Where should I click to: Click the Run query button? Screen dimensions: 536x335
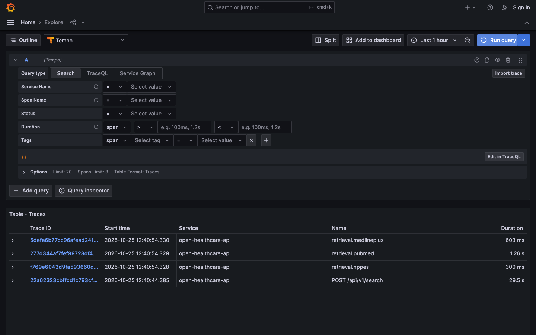pos(498,40)
